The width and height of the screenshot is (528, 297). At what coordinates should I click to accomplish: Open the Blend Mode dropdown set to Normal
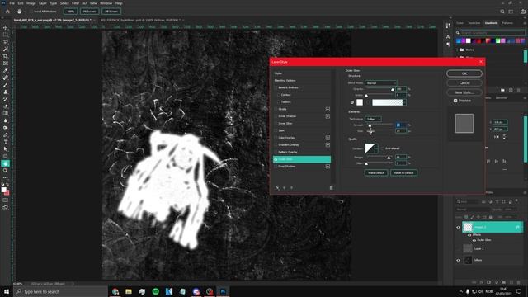(x=381, y=82)
